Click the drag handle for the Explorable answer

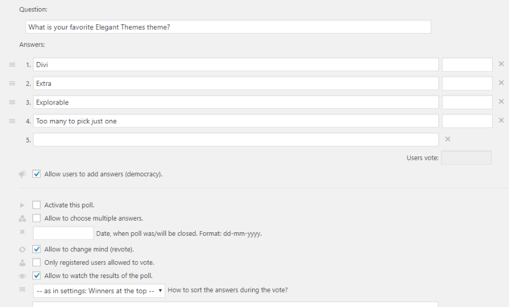point(12,102)
